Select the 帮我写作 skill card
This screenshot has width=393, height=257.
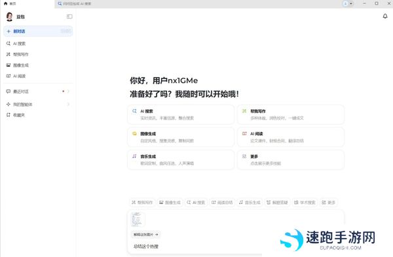point(291,114)
